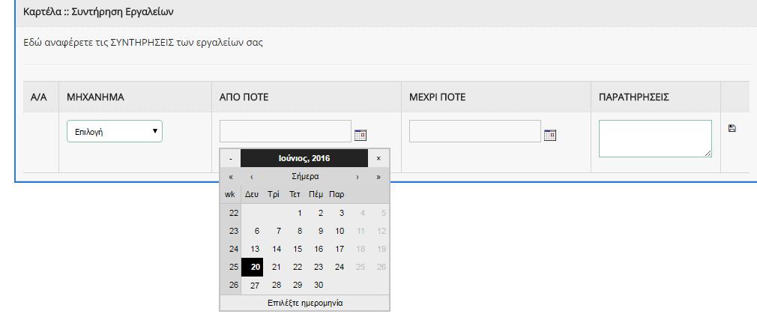Click the Ιούνιος, 2016 calendar title
757x326 pixels.
[304, 158]
